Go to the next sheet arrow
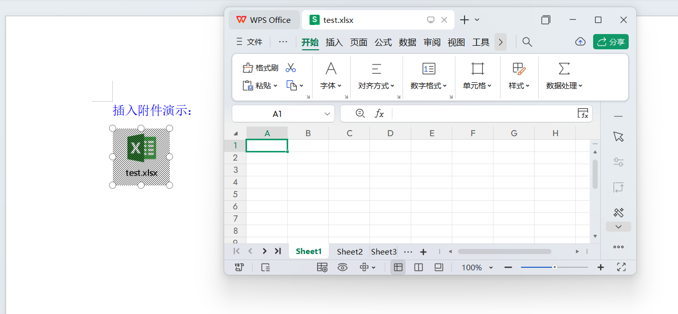 pos(264,251)
